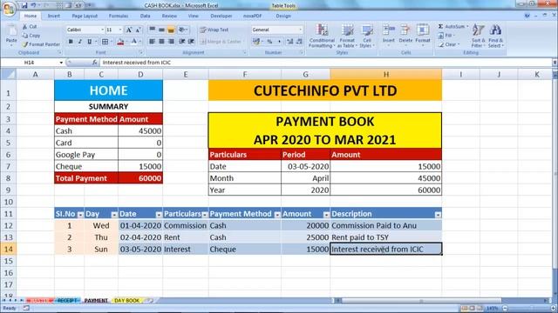Toggle Bold formatting

[x=71, y=42]
